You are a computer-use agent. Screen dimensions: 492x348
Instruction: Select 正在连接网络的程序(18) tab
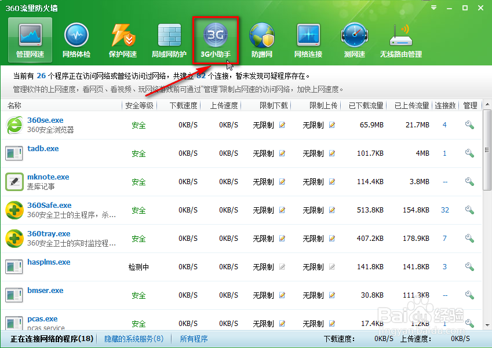tap(52, 339)
